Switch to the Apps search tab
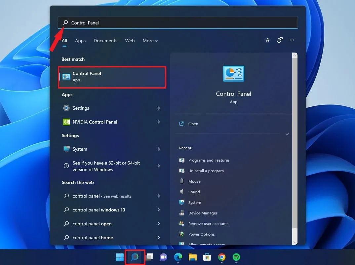 pyautogui.click(x=80, y=41)
